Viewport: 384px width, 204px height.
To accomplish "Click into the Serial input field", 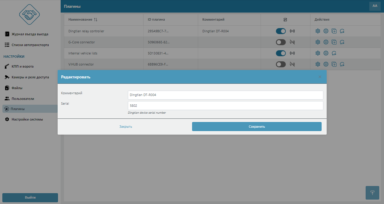I will [225, 106].
